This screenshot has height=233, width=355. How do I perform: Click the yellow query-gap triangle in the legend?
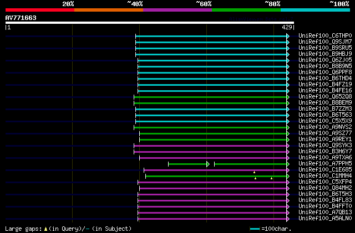tap(45, 229)
